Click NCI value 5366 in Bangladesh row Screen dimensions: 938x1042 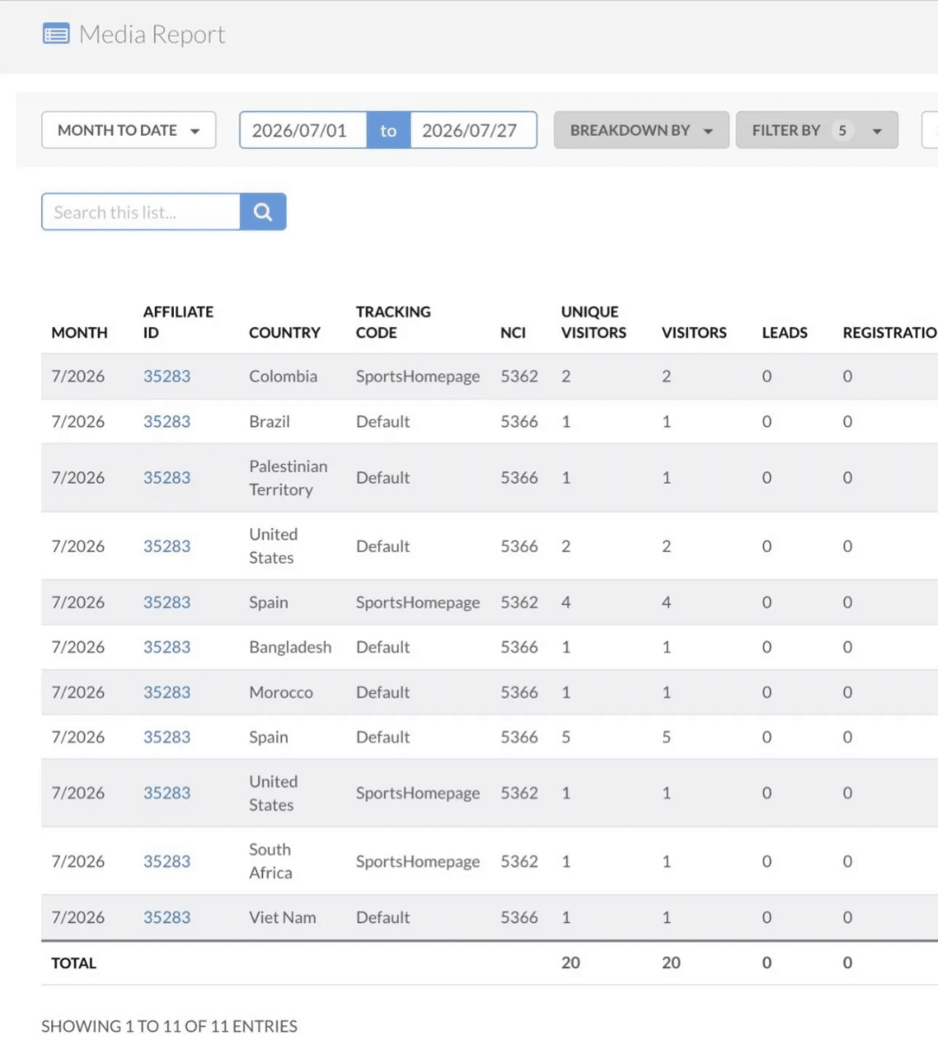519,647
